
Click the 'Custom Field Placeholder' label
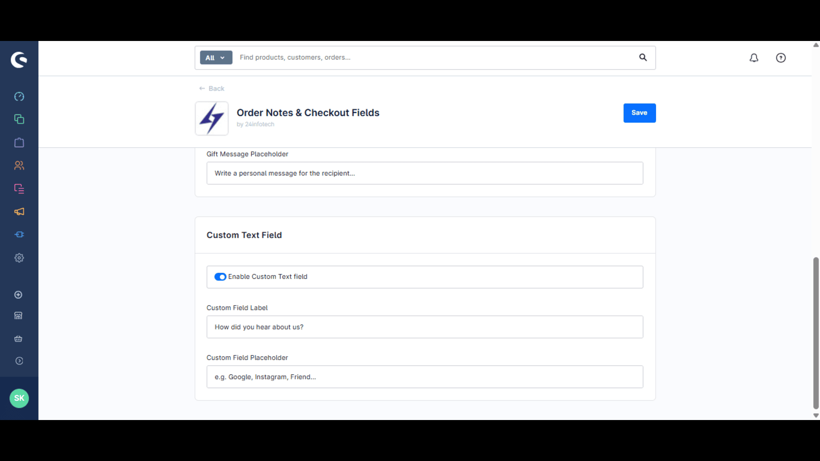[247, 358]
